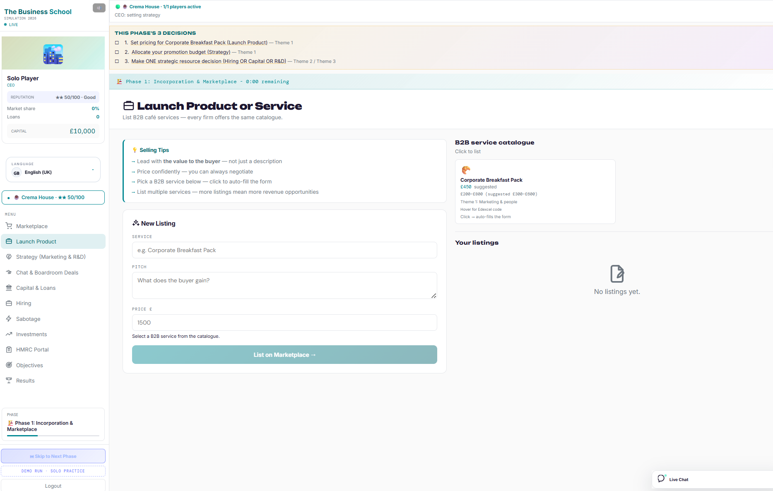
Task: Click the croissant icon on Breakfast Pack card
Action: pos(466,170)
